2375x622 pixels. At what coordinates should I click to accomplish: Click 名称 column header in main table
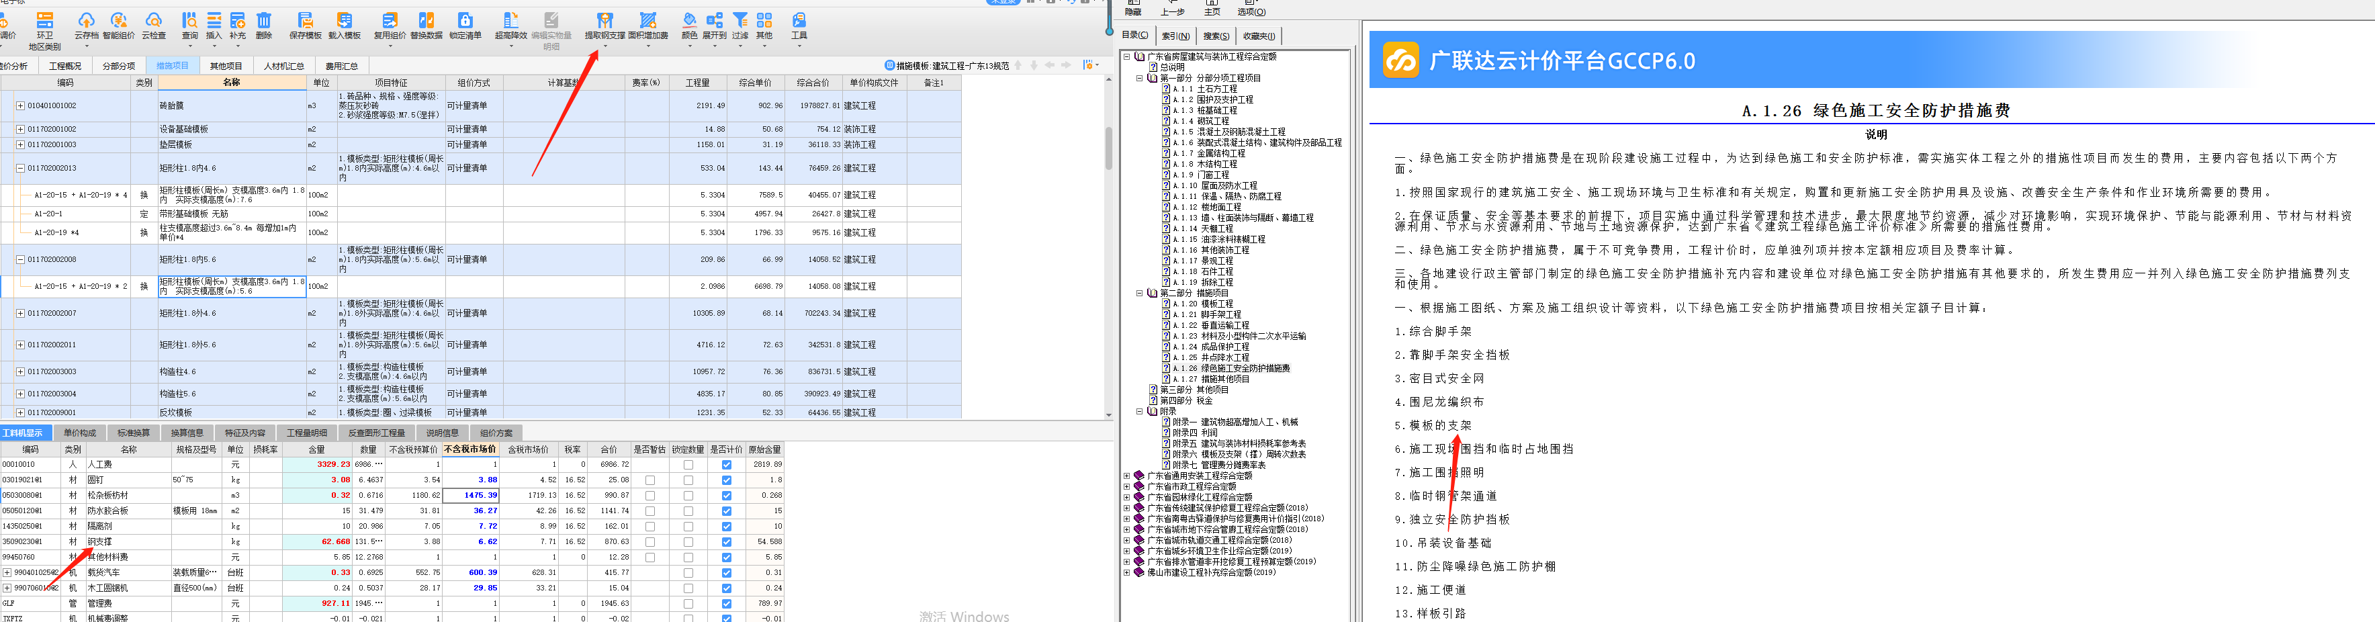click(x=232, y=83)
